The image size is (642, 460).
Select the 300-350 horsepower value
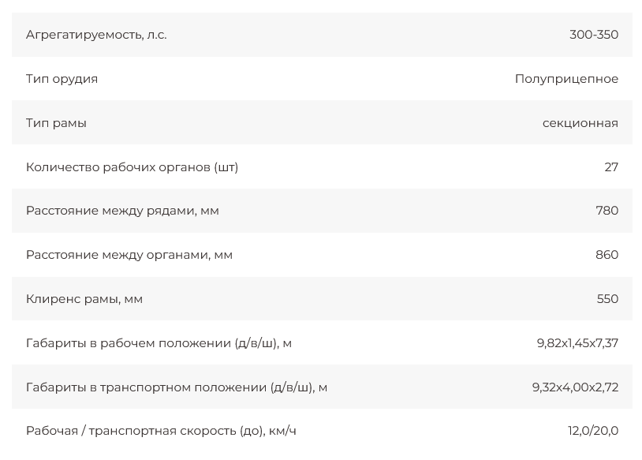pyautogui.click(x=593, y=35)
